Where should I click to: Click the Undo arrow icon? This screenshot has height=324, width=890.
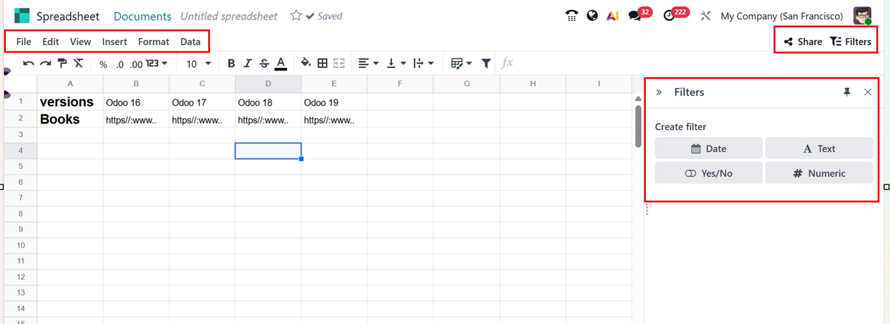(x=29, y=63)
